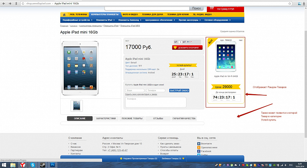Click the Ваше name input field
The image size is (307, 168).
point(135,90)
